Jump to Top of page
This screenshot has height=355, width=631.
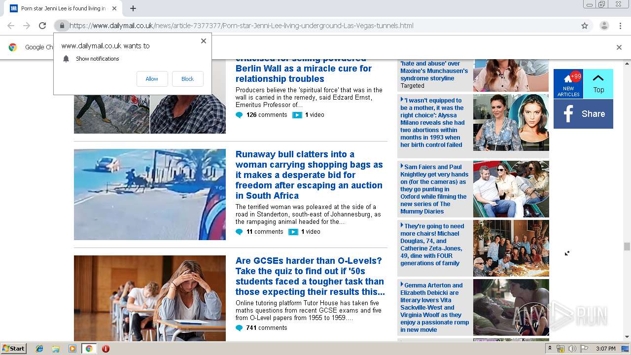(598, 84)
